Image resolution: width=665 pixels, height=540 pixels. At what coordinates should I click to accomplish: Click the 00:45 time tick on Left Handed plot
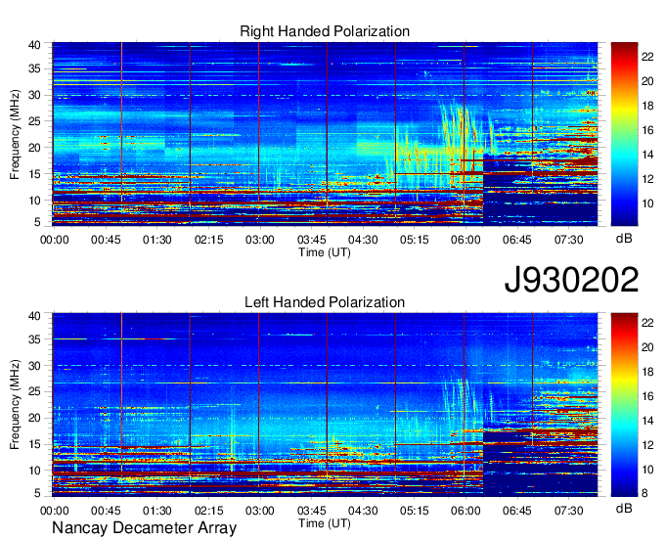106,511
